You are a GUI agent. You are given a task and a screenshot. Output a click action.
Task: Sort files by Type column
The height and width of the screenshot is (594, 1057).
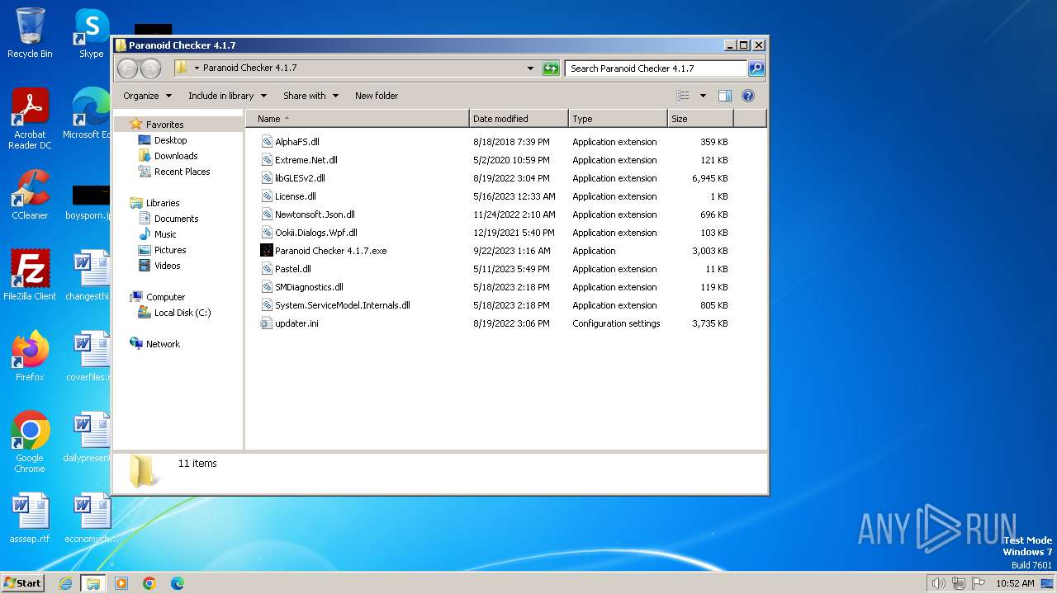click(x=618, y=119)
